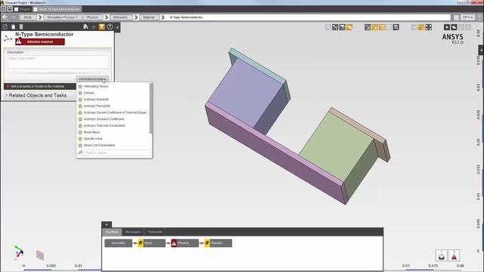Click the orange icon in first viewport toolbar group
The width and height of the screenshot is (484, 272).
click(349, 27)
